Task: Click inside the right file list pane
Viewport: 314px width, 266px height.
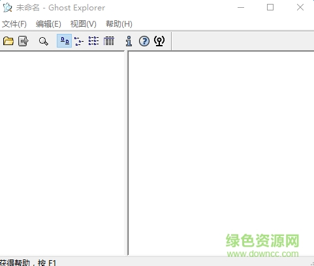Action: tap(221, 153)
